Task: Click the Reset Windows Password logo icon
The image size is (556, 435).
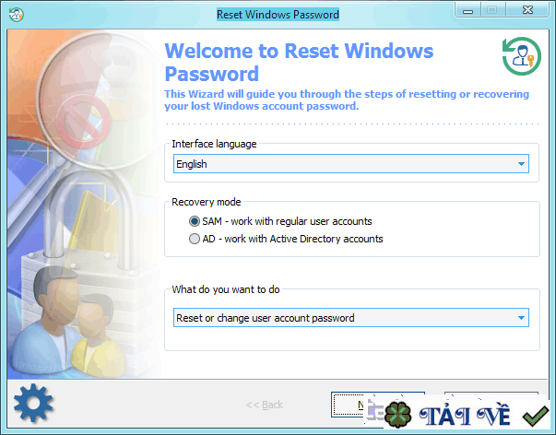Action: (521, 56)
